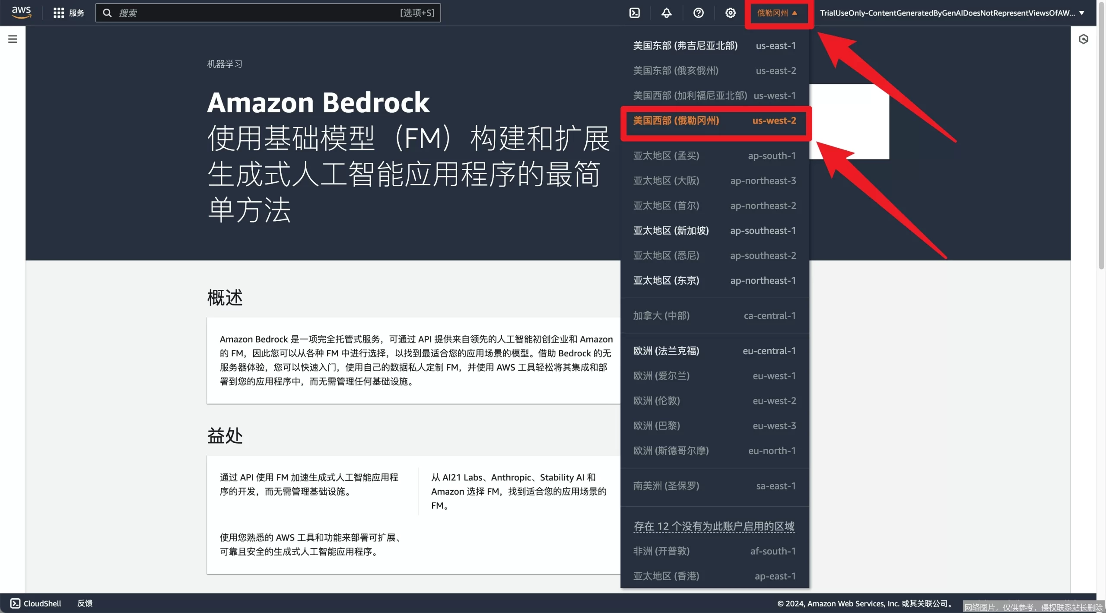1106x613 pixels.
Task: Choose 亚太地区 (东京) ap-northeast-1
Action: click(x=715, y=281)
